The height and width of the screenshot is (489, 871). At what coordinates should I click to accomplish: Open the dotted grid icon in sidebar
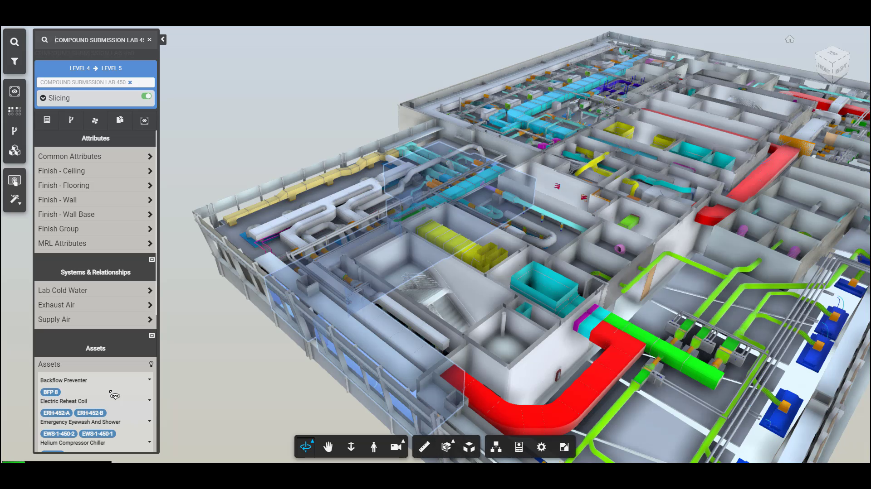[15, 111]
